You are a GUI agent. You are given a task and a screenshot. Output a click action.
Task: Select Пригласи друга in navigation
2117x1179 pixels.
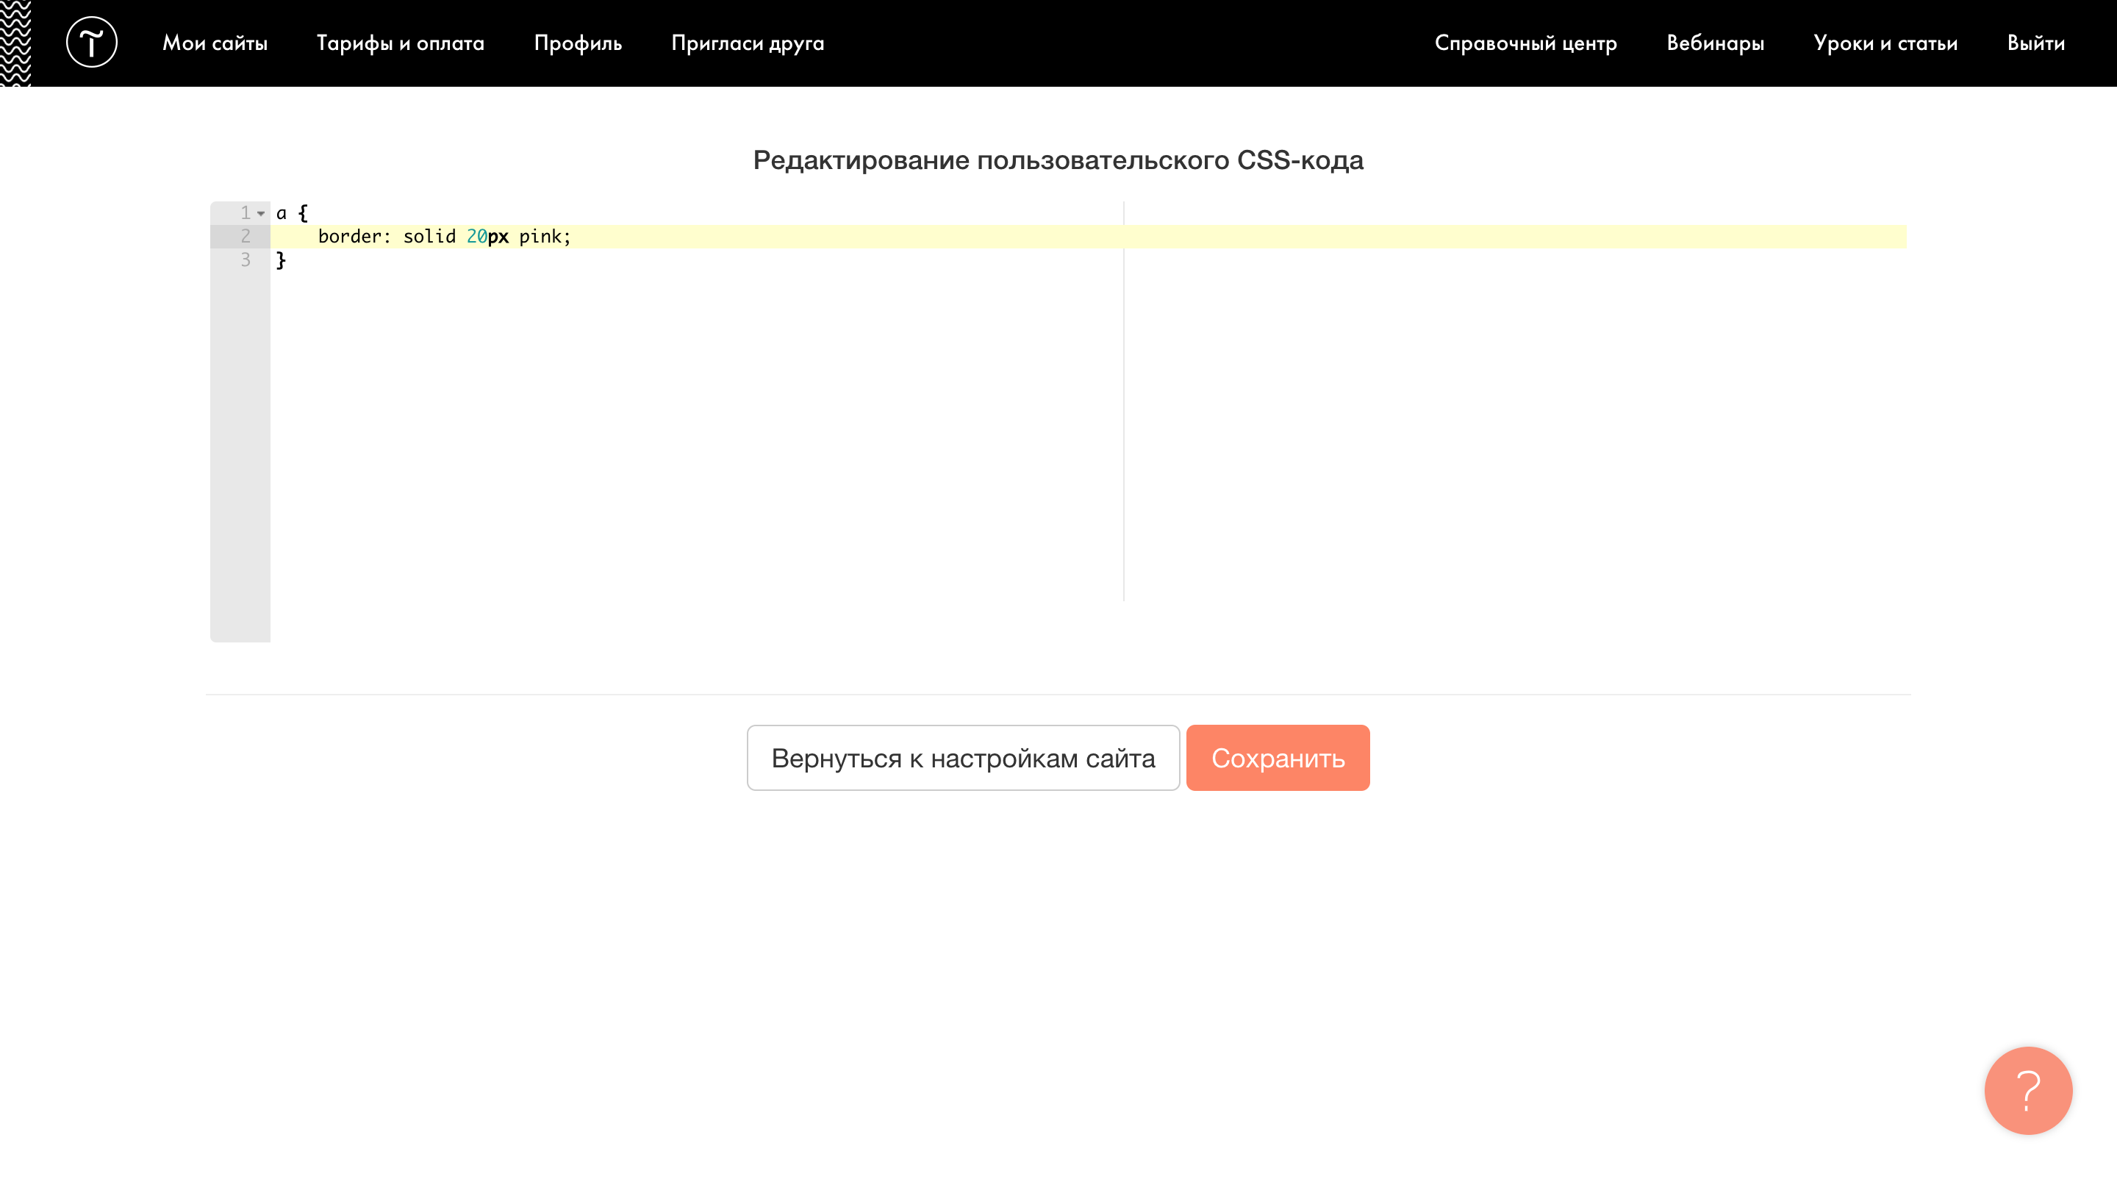pyautogui.click(x=747, y=43)
